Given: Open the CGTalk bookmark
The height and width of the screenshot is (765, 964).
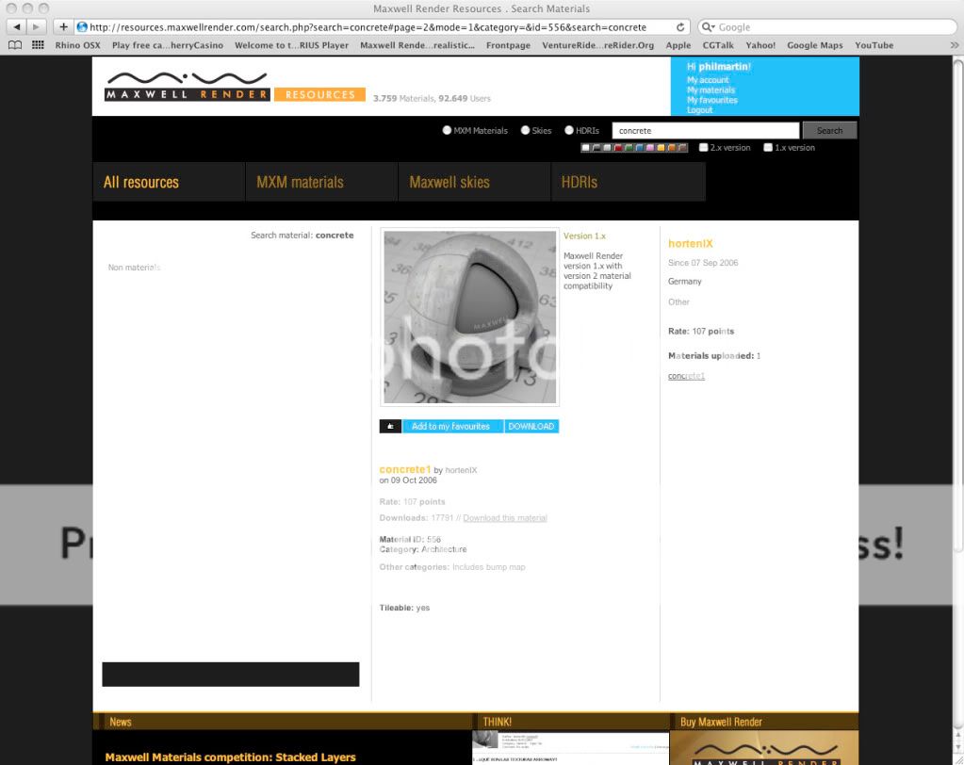Looking at the screenshot, I should click(x=718, y=45).
